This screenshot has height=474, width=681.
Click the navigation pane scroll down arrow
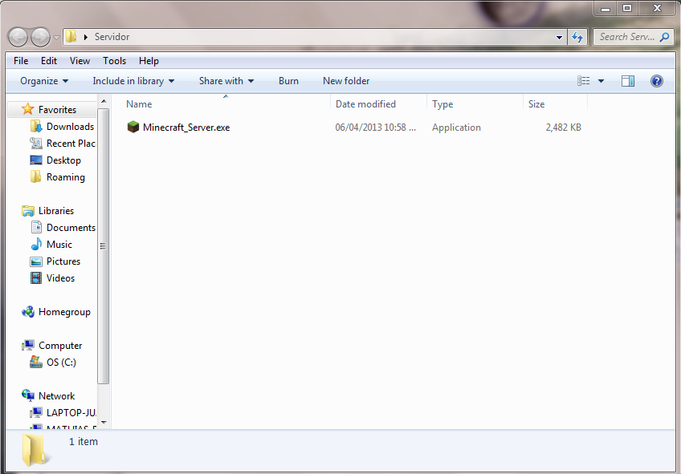click(x=104, y=423)
